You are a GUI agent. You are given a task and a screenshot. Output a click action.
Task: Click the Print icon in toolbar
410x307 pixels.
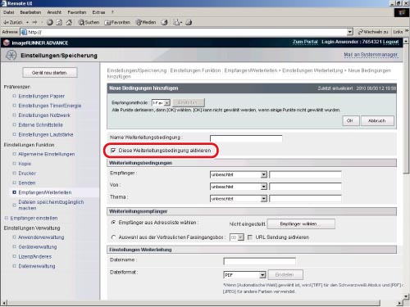coord(189,22)
